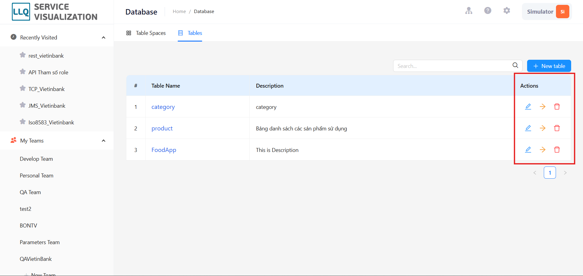Open the product table link
Viewport: 583px width, 276px height.
162,128
